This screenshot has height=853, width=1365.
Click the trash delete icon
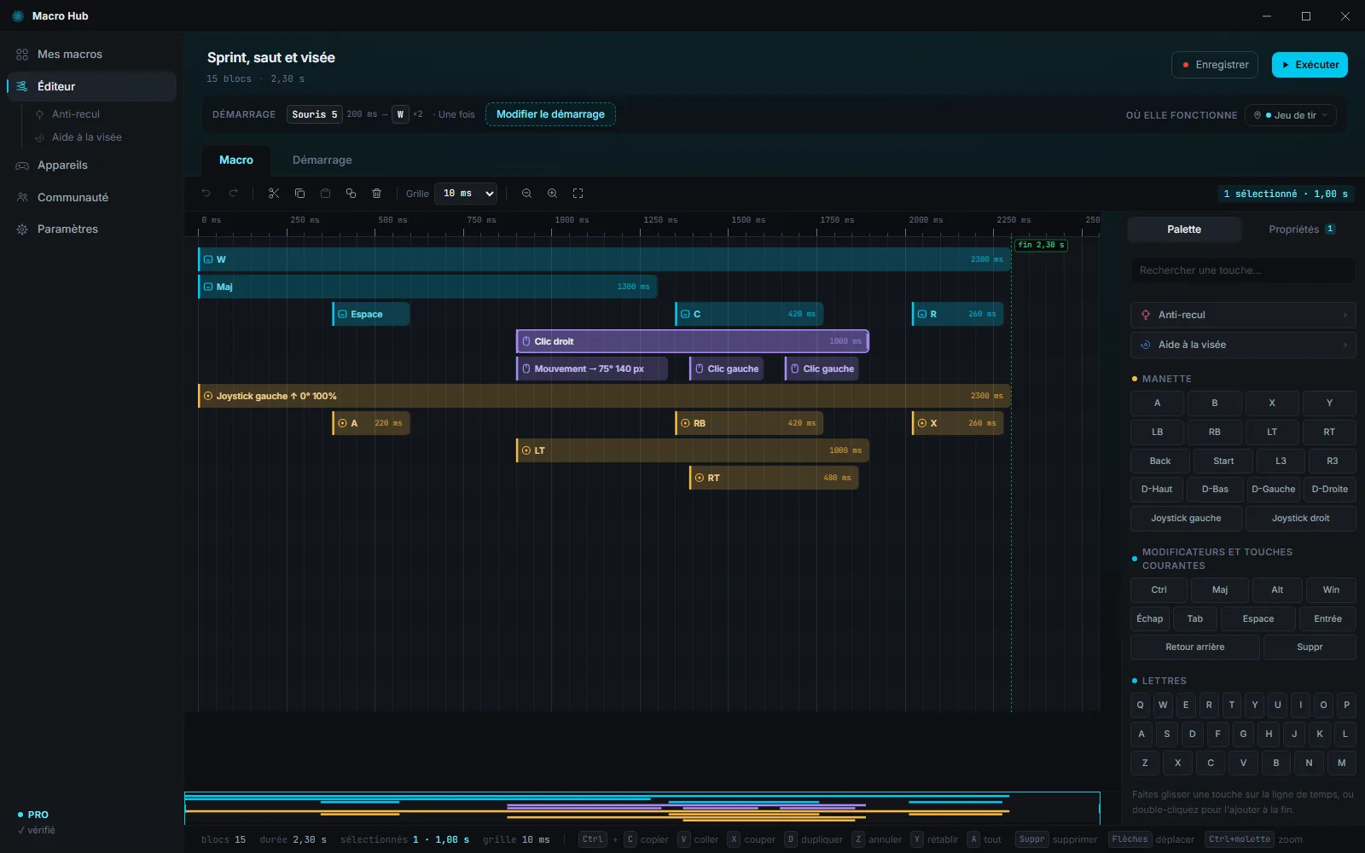376,194
